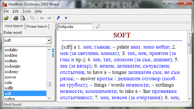Click the word list scroll down arrow
The height and width of the screenshot is (109, 194).
tap(49, 98)
